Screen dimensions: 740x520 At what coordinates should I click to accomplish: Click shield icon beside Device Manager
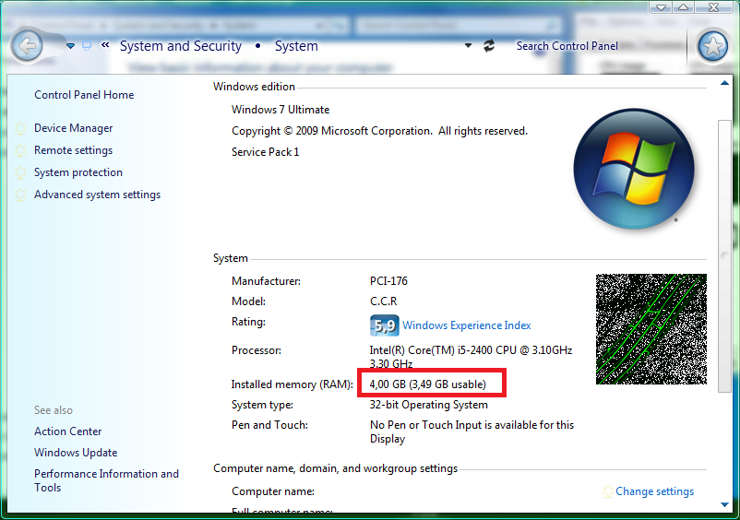point(20,128)
